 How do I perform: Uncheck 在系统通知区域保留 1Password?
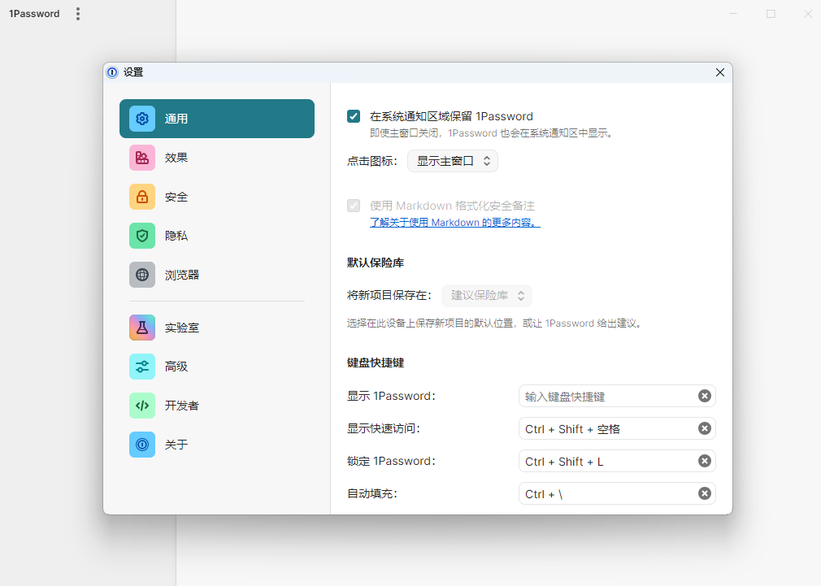[x=353, y=115]
